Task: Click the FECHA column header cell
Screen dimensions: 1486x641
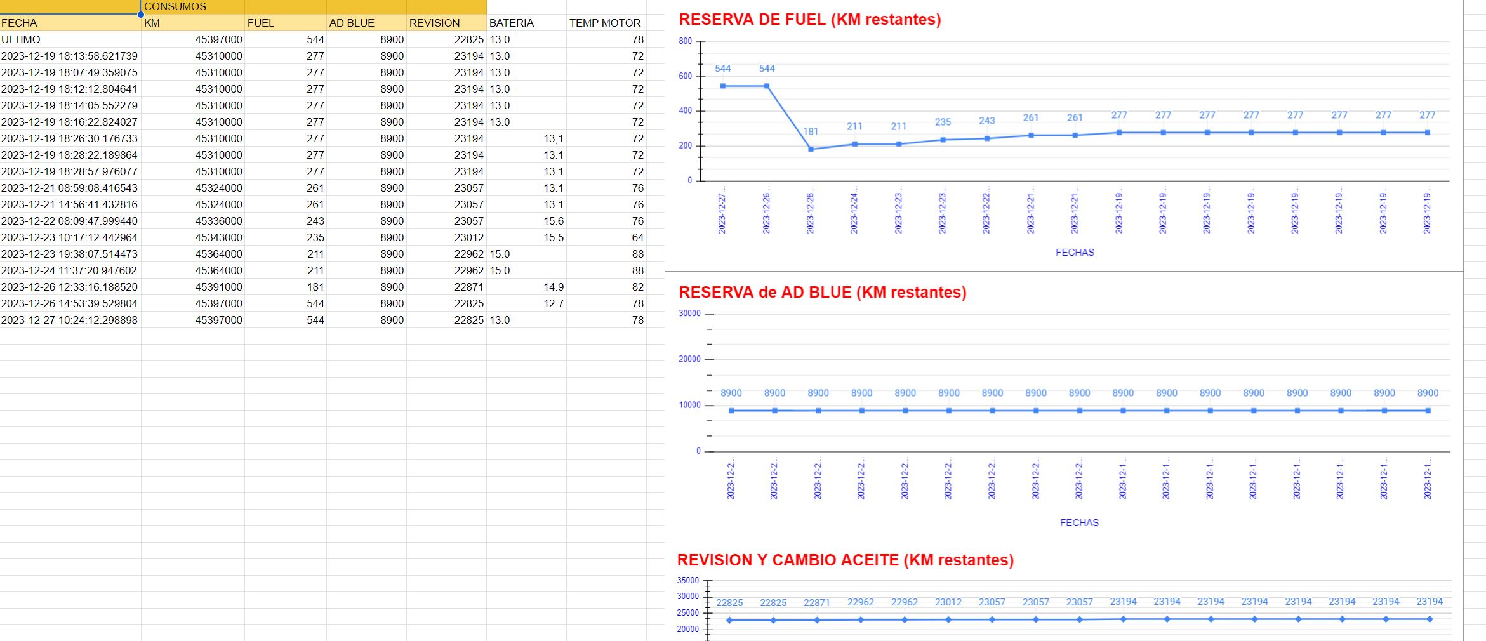Action: pyautogui.click(x=70, y=23)
